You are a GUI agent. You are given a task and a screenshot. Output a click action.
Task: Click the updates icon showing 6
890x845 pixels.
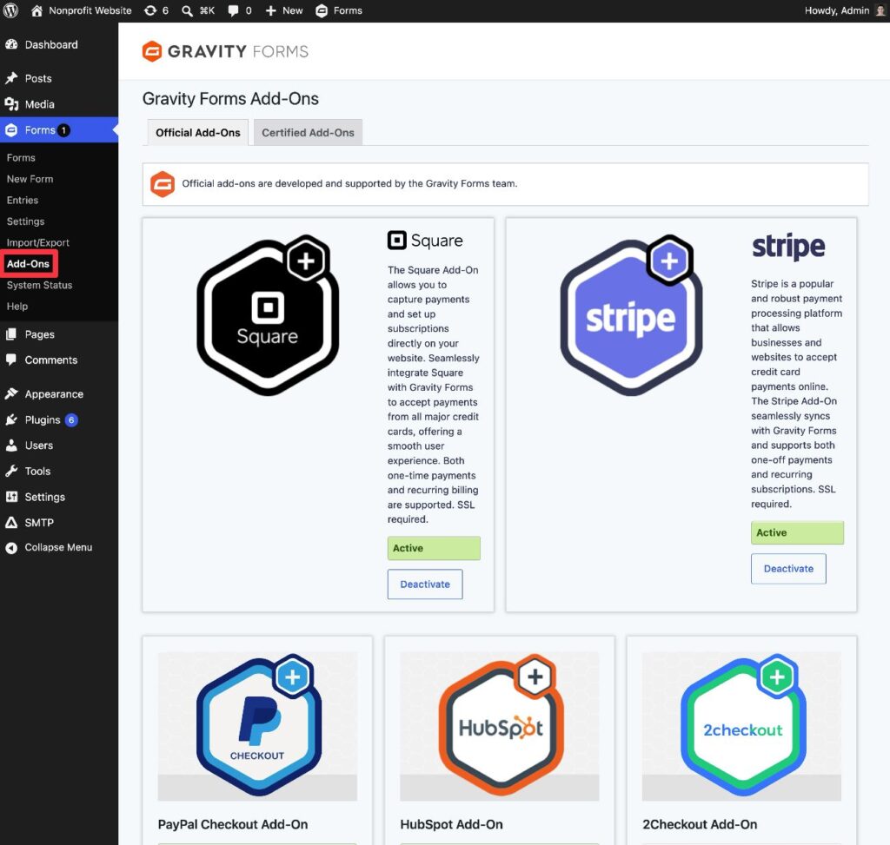(156, 10)
